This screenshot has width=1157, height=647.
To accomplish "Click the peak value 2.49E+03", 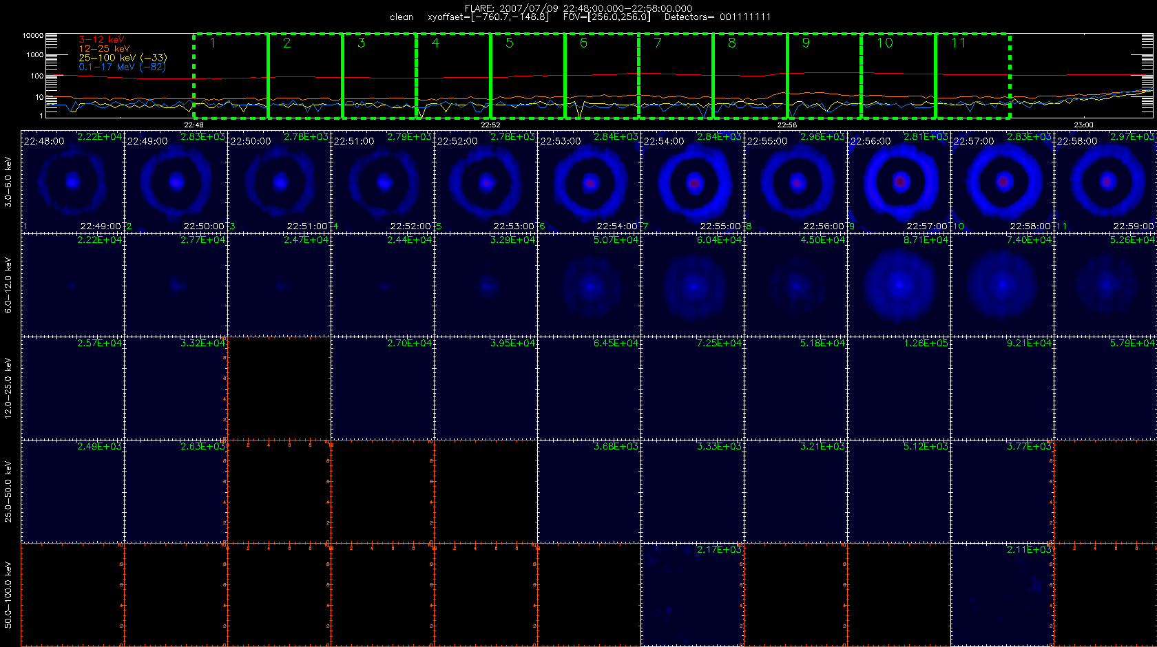I will (x=100, y=447).
